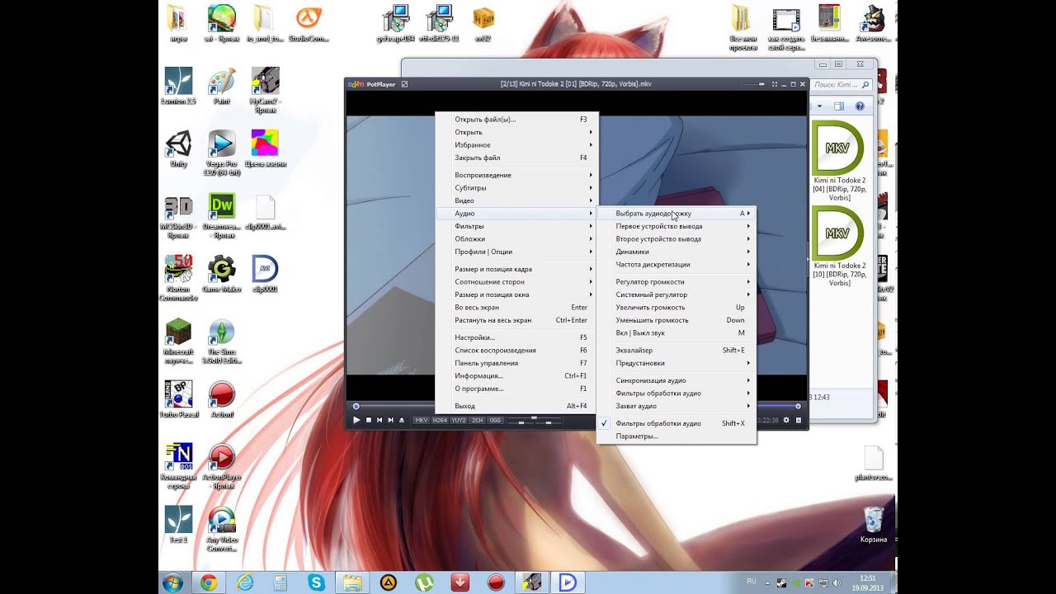Open Настройки... from the context menu
Viewport: 1056px width, 594px height.
click(516, 337)
